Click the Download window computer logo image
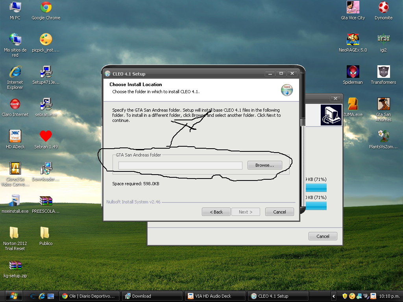The width and height of the screenshot is (403, 302). click(x=331, y=115)
